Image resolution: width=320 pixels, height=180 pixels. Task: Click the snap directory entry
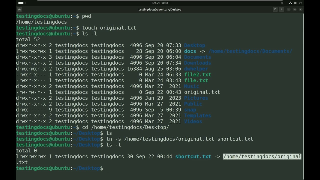190,110
